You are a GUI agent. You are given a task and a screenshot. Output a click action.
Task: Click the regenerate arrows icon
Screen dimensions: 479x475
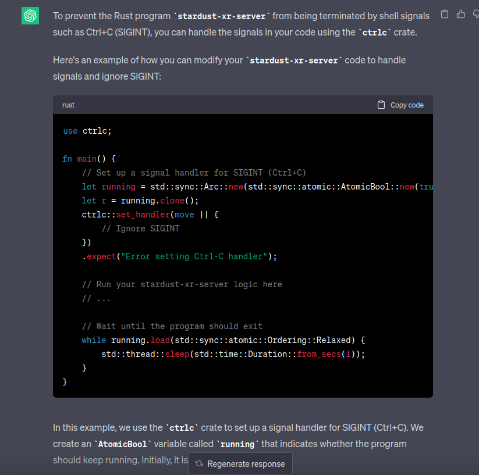pyautogui.click(x=199, y=464)
